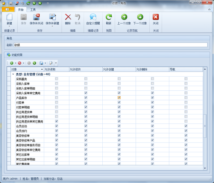Toggle 允许修改 for 会员预约
Image resolution: width=214 pixels, height=183 pixels.
[86, 131]
